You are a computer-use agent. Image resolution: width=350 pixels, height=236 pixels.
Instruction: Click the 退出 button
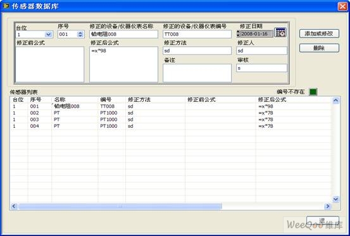tap(323, 220)
